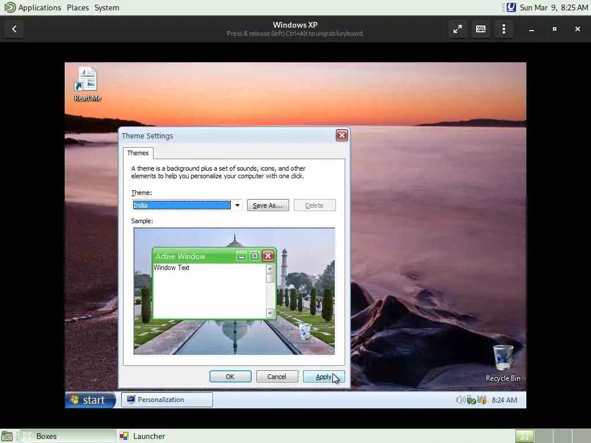Click Personalization taskbar button
The height and width of the screenshot is (443, 591).
pyautogui.click(x=167, y=400)
